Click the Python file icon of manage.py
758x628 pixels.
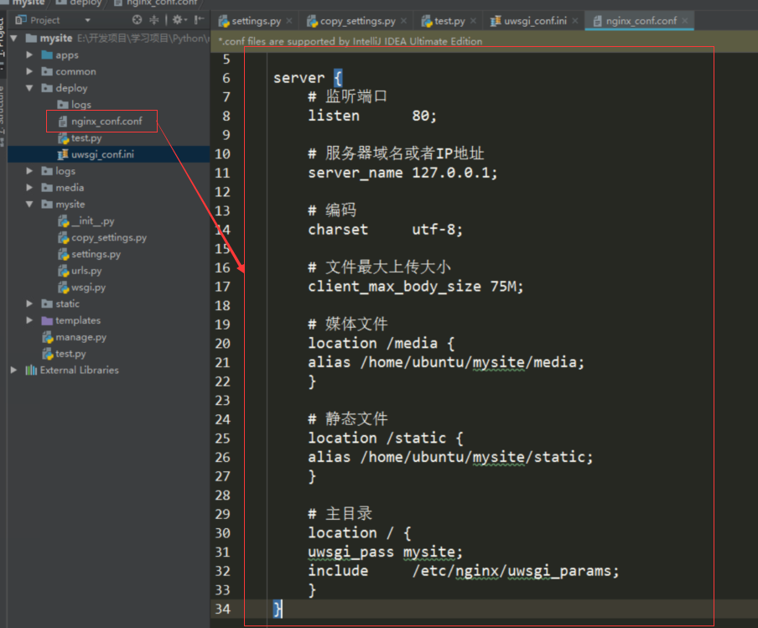click(x=47, y=337)
